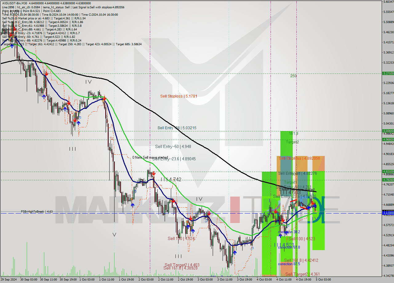Click the '30 Sep 19:00' time axis label
394x283 pixels.
tap(68, 279)
